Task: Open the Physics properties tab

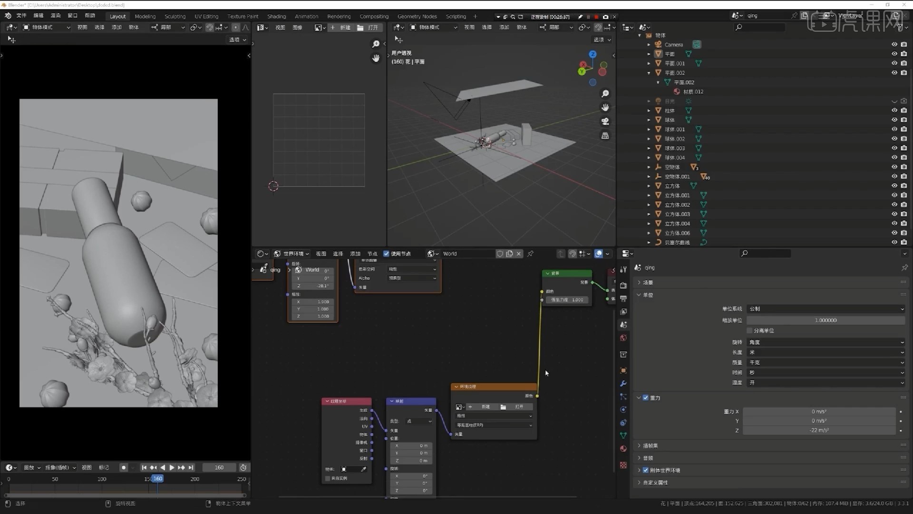Action: point(623,410)
